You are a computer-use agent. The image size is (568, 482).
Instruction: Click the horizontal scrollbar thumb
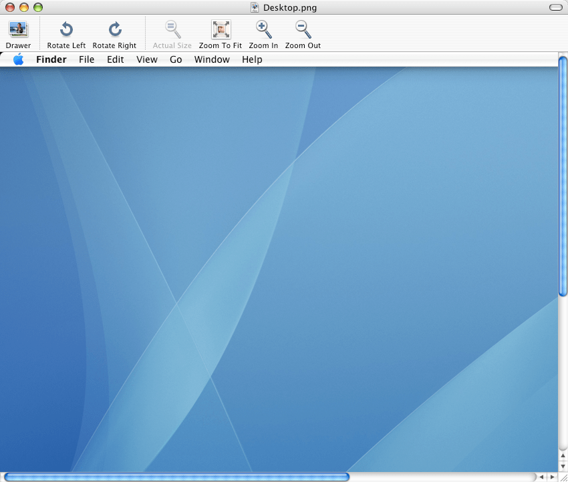[177, 477]
